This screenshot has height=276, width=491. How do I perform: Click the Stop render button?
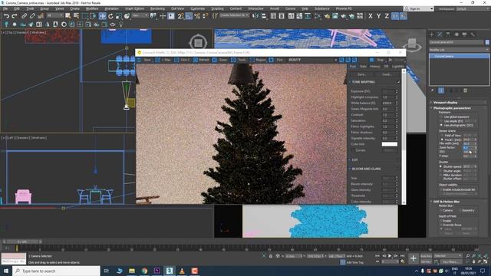[x=377, y=60]
